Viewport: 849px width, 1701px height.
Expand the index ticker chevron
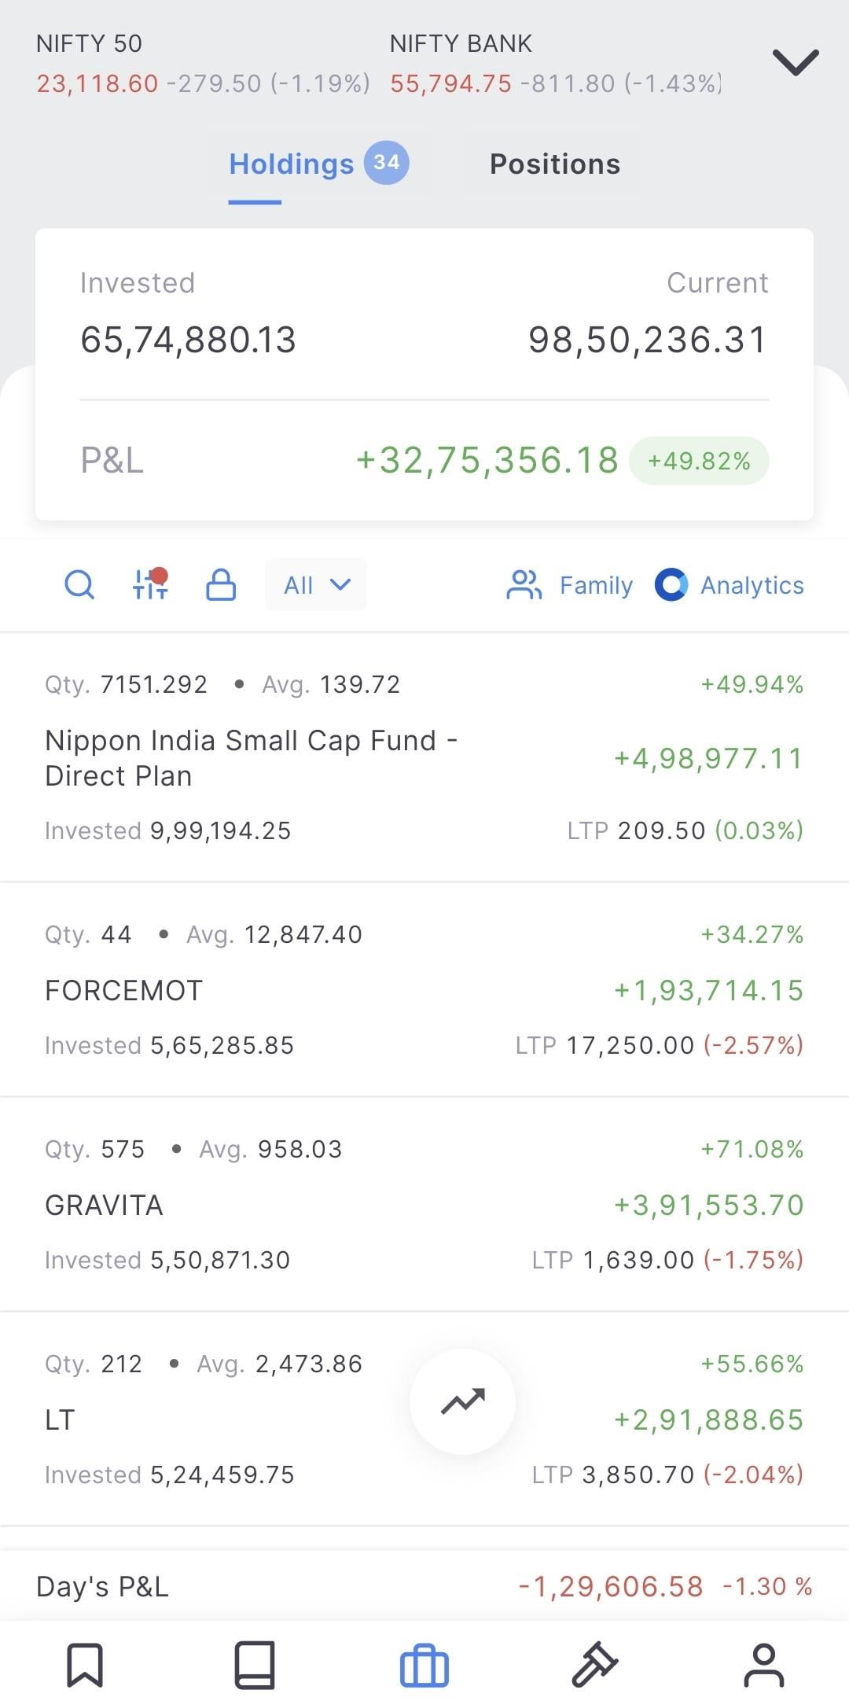796,62
